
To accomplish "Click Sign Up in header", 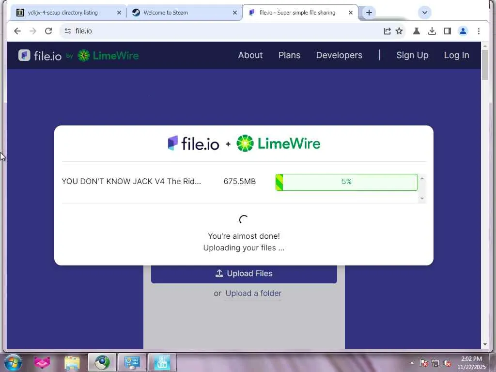I will [412, 55].
